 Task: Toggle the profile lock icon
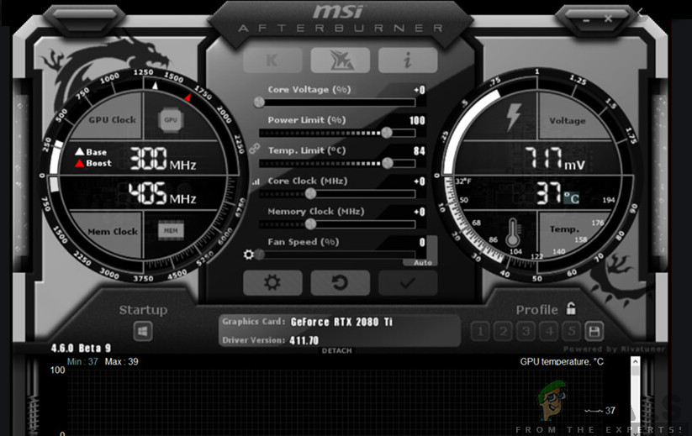(x=571, y=308)
